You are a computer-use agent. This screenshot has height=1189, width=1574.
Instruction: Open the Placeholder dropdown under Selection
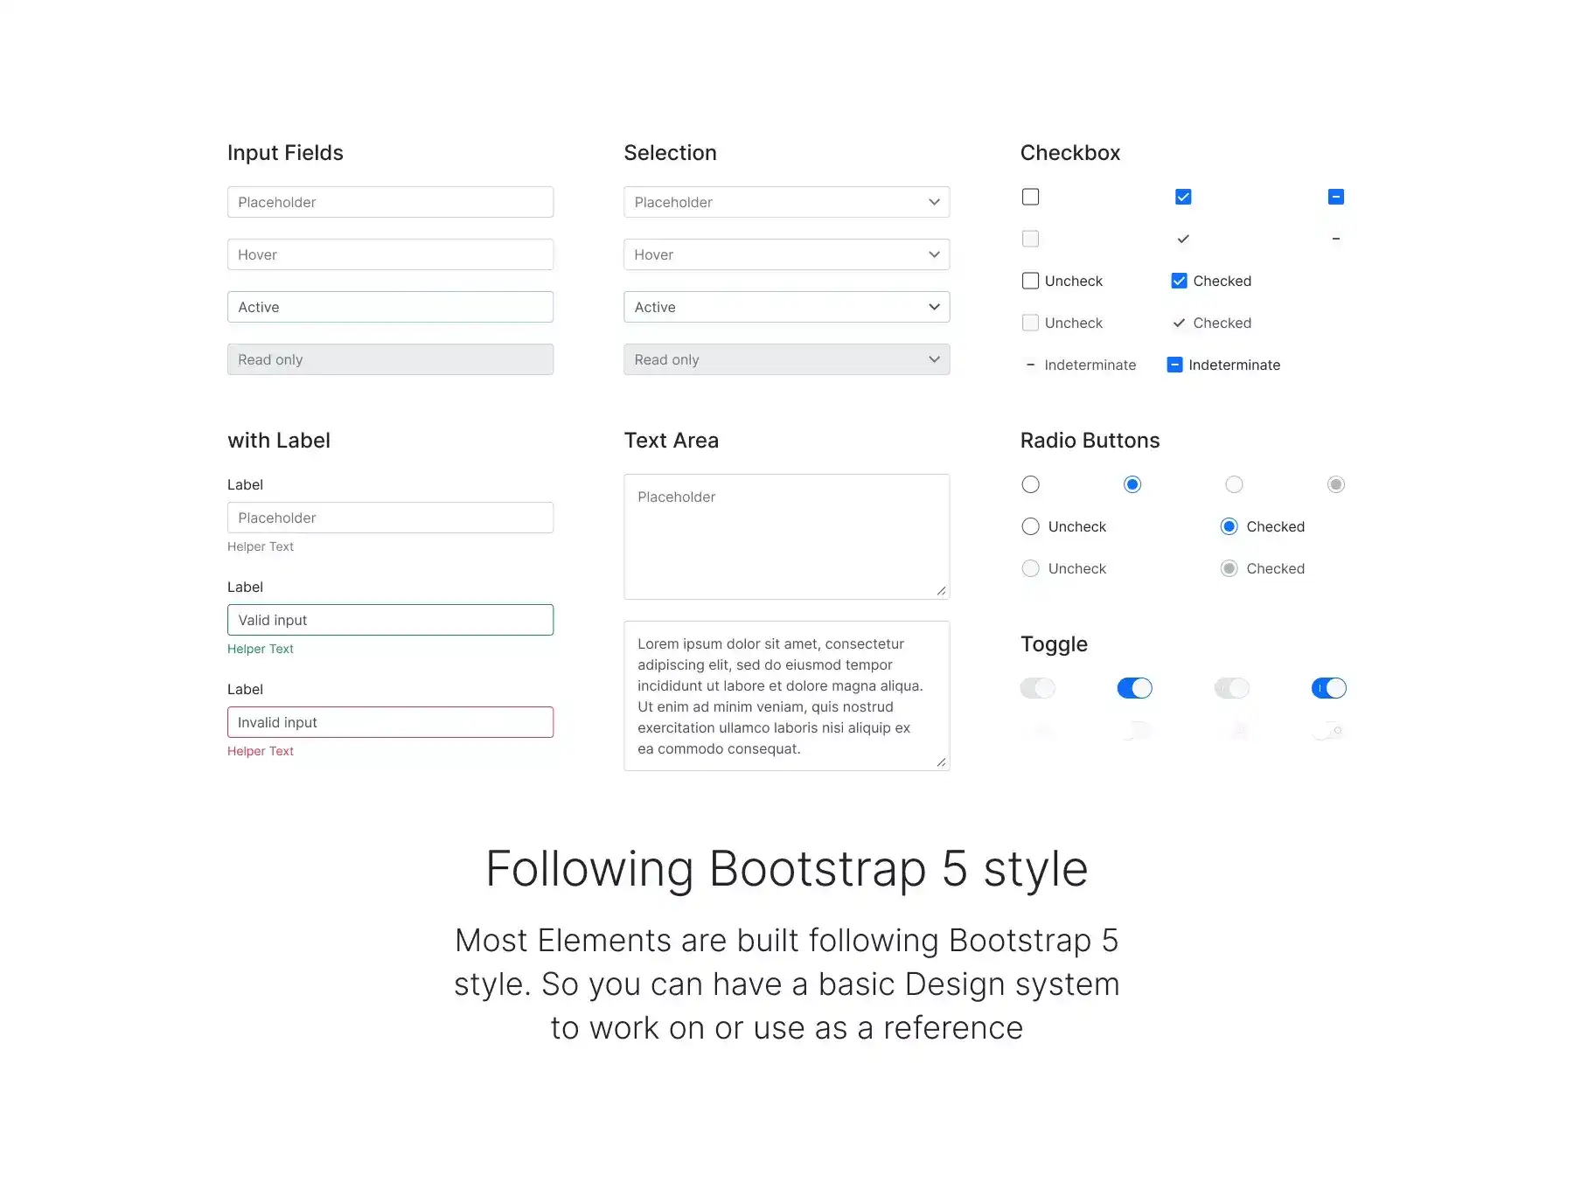[x=786, y=202]
